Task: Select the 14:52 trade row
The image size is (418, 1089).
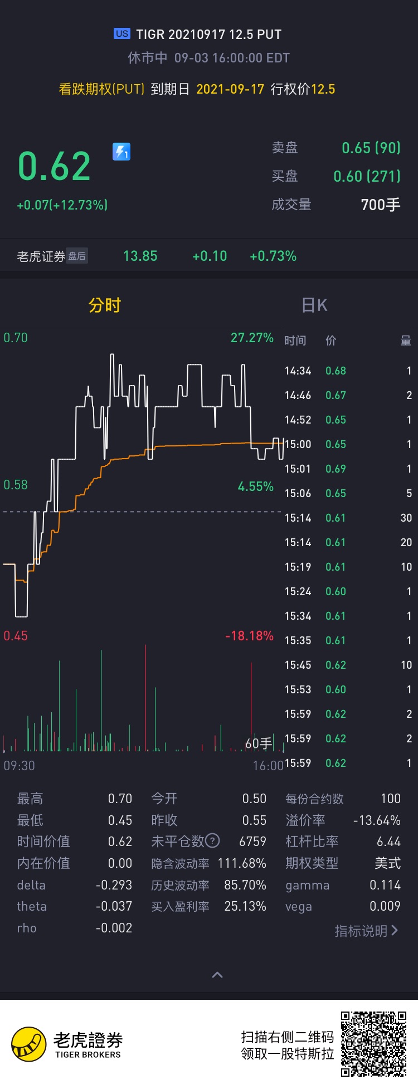Action: tap(348, 420)
